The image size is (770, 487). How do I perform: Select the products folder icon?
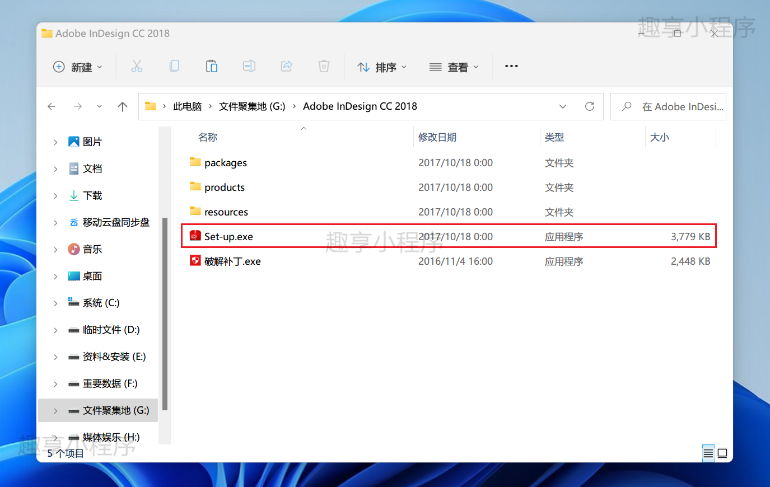[x=195, y=187]
